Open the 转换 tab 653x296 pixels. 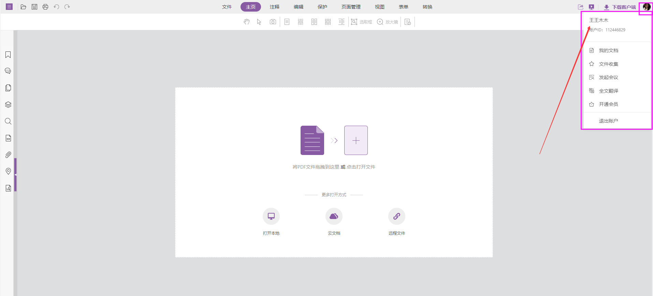pyautogui.click(x=427, y=7)
